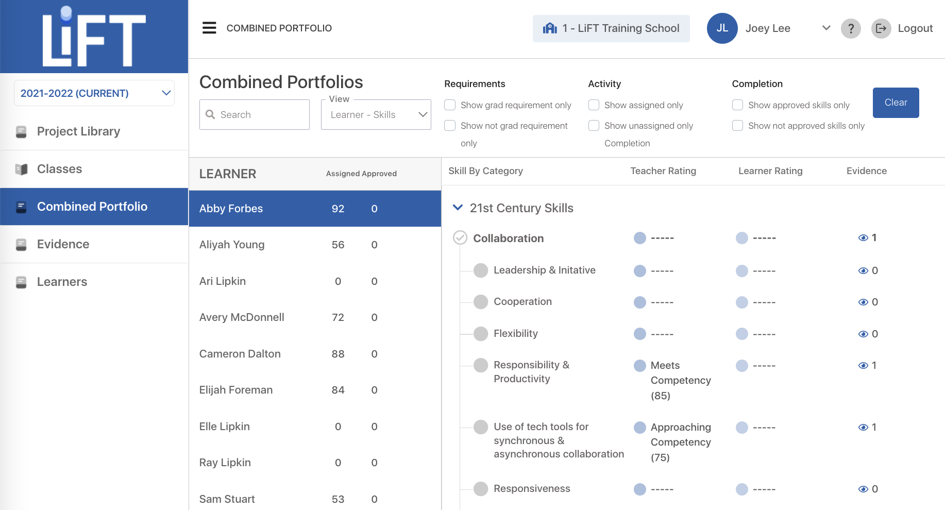This screenshot has height=510, width=945.
Task: Click the search magnifier icon
Action: 210,114
